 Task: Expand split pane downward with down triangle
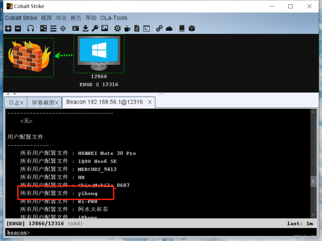coord(14,94)
